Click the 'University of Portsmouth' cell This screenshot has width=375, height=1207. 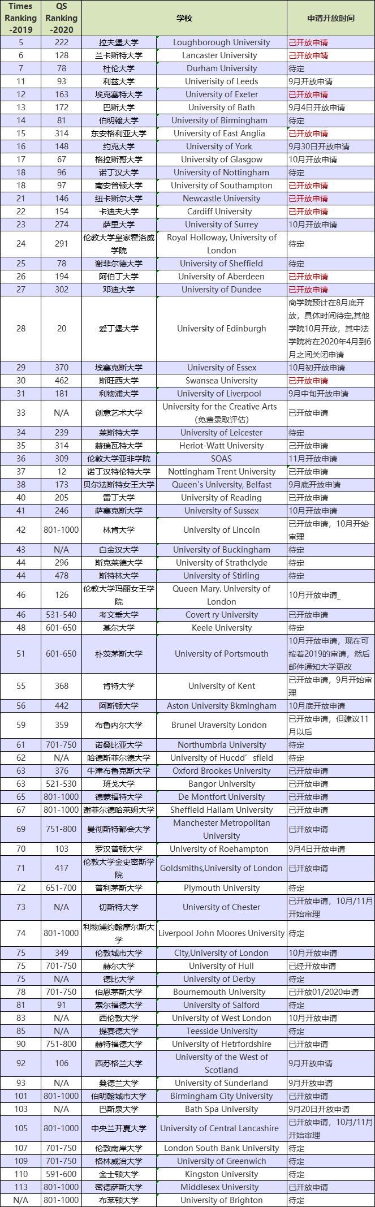[x=222, y=654]
